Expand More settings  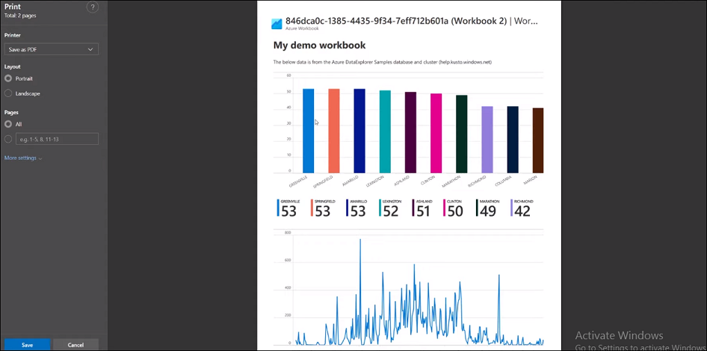pos(22,158)
